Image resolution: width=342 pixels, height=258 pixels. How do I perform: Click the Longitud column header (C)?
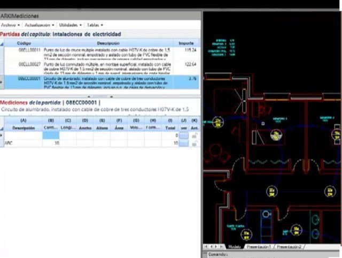tap(68, 124)
